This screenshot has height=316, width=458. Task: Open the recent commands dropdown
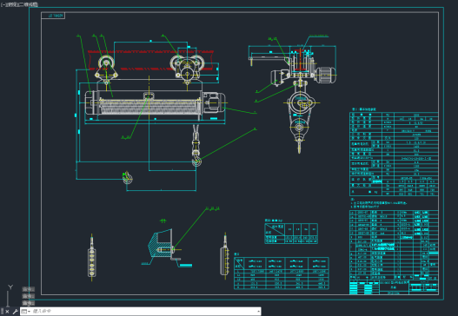click(x=25, y=312)
